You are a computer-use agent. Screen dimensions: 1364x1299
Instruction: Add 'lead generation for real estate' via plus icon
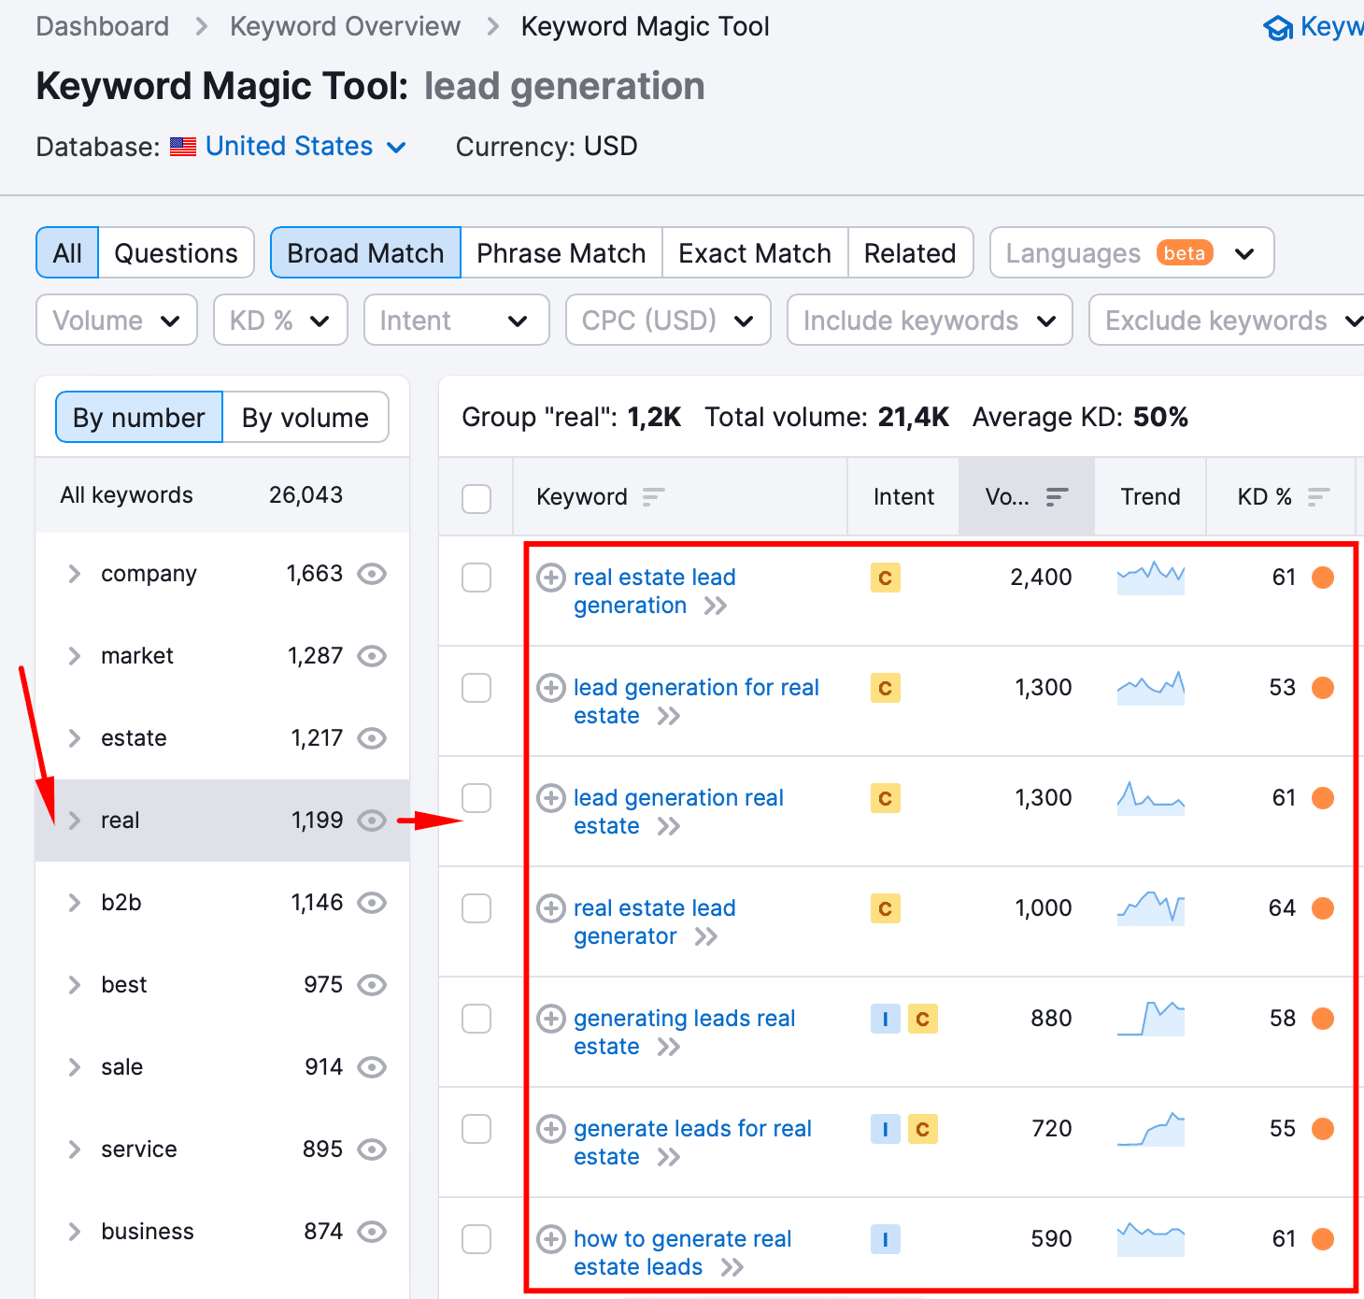[551, 688]
